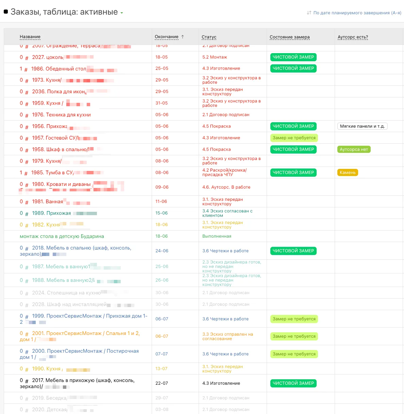Viewport: 404px width, 414px height.
Task: Sort by the 'Название' column header
Action: tap(30, 37)
